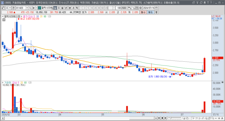Select interval 3 button
Image resolution: width=225 pixels, height=121 pixels.
[x=84, y=8]
